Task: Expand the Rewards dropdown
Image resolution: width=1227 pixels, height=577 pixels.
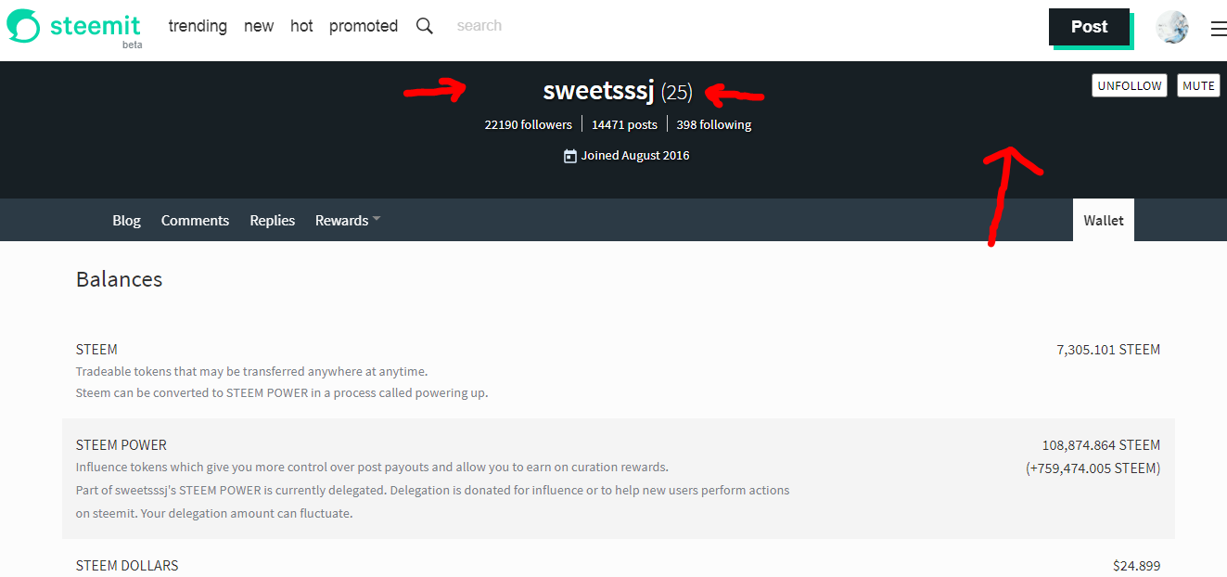Action: (348, 220)
